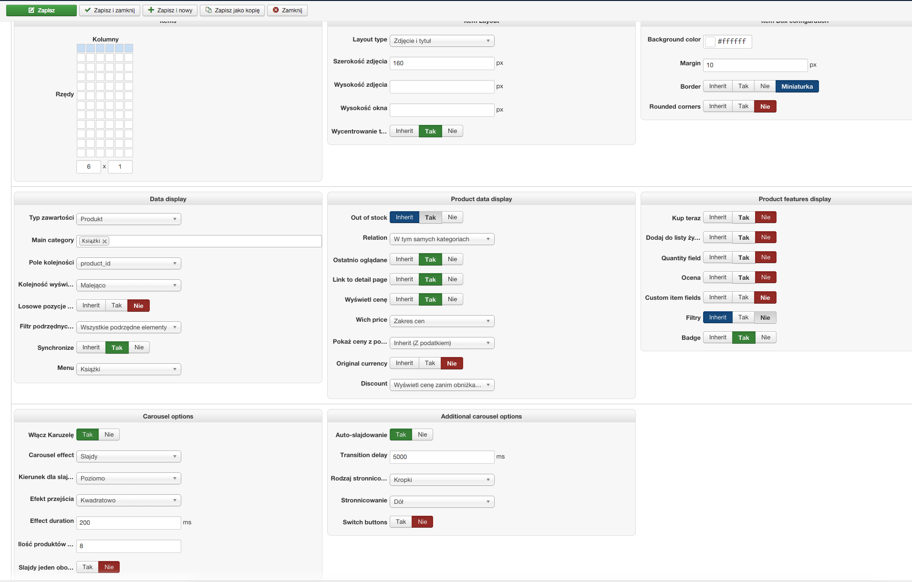Viewport: 912px width, 582px height.
Task: Open the Relation dropdown
Action: point(442,239)
